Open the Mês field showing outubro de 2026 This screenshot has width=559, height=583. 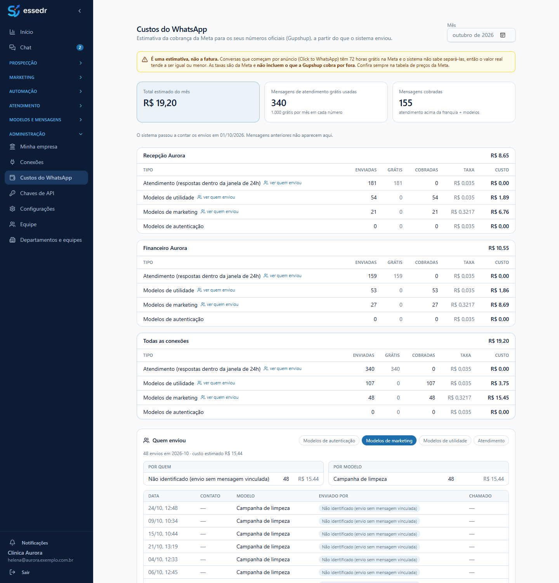click(x=481, y=35)
